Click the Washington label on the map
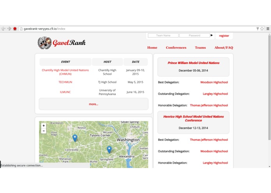 [128, 140]
